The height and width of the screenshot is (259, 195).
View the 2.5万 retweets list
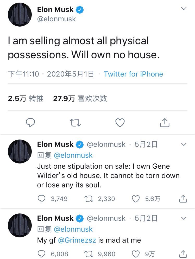[26, 98]
